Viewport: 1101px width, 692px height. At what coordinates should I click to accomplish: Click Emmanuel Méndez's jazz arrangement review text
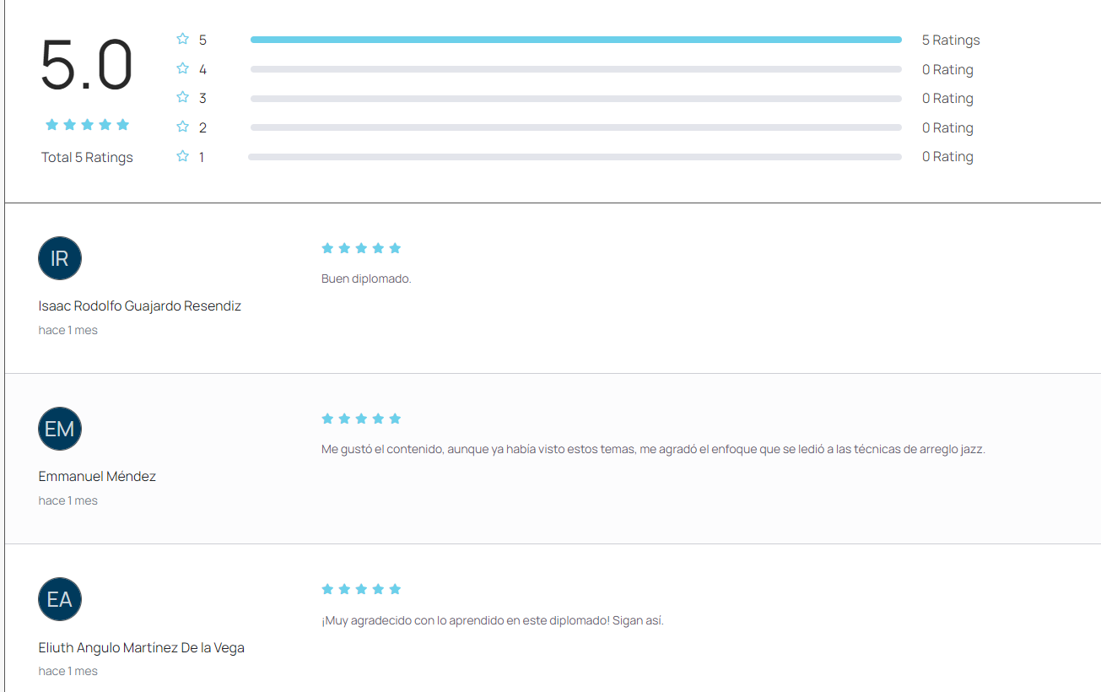[x=653, y=449]
